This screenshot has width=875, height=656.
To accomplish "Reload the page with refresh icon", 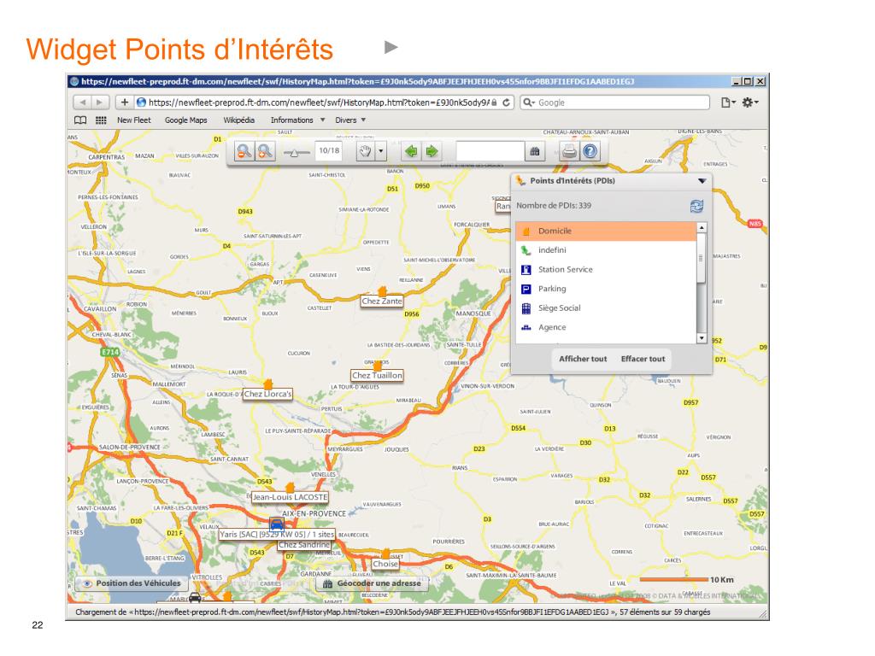I will click(506, 102).
